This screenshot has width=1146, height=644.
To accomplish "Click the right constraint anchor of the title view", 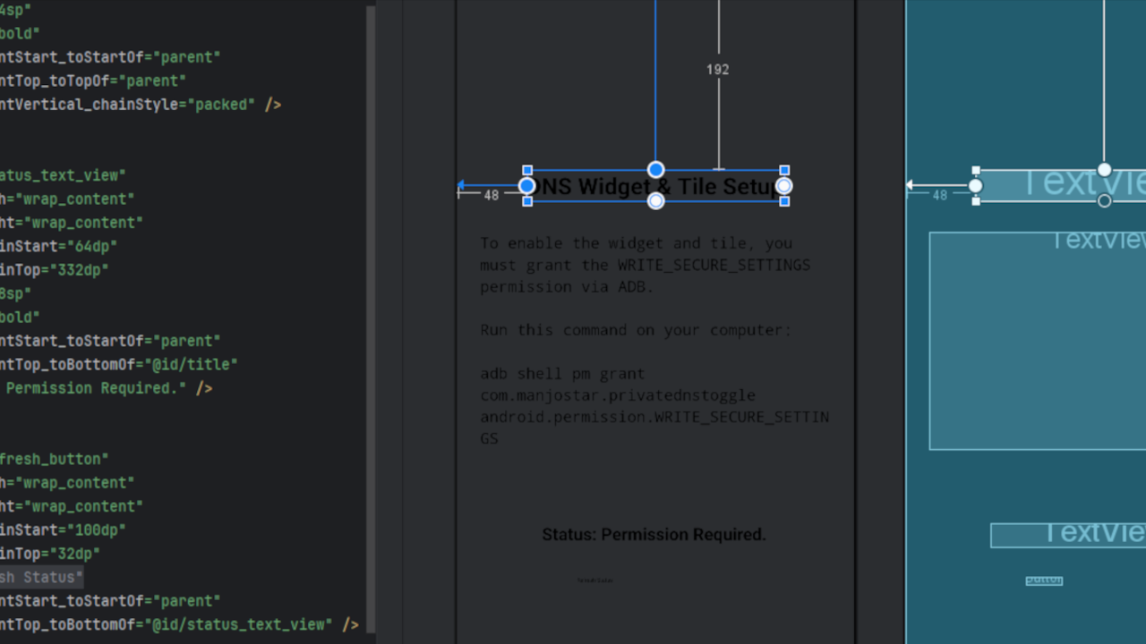I will click(784, 186).
